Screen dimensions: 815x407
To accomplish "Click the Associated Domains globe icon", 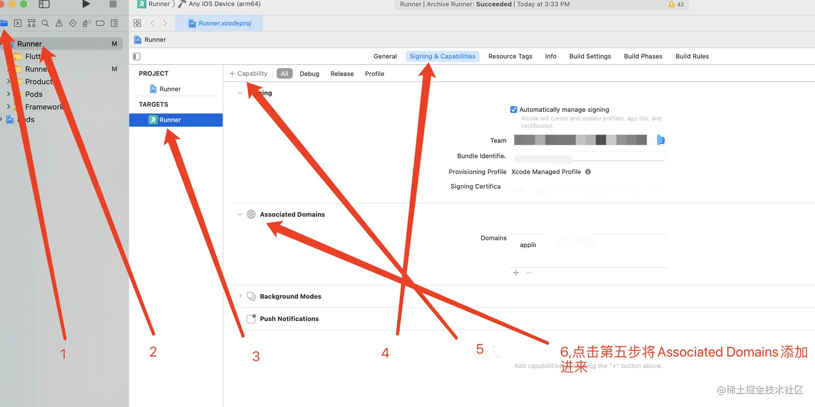I will tap(251, 214).
